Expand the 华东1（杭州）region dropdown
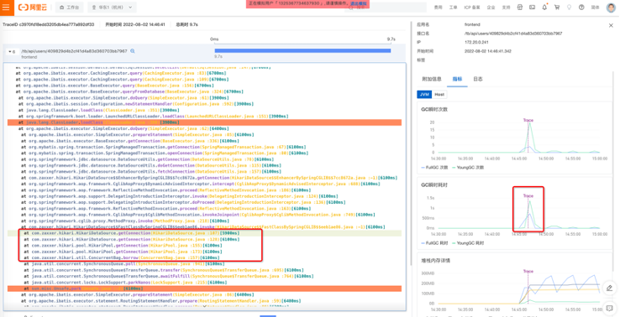 (112, 7)
